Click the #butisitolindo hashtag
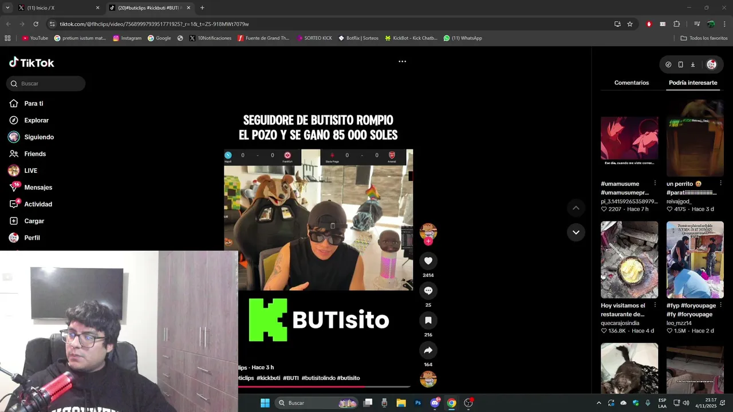The image size is (733, 412). [318, 378]
